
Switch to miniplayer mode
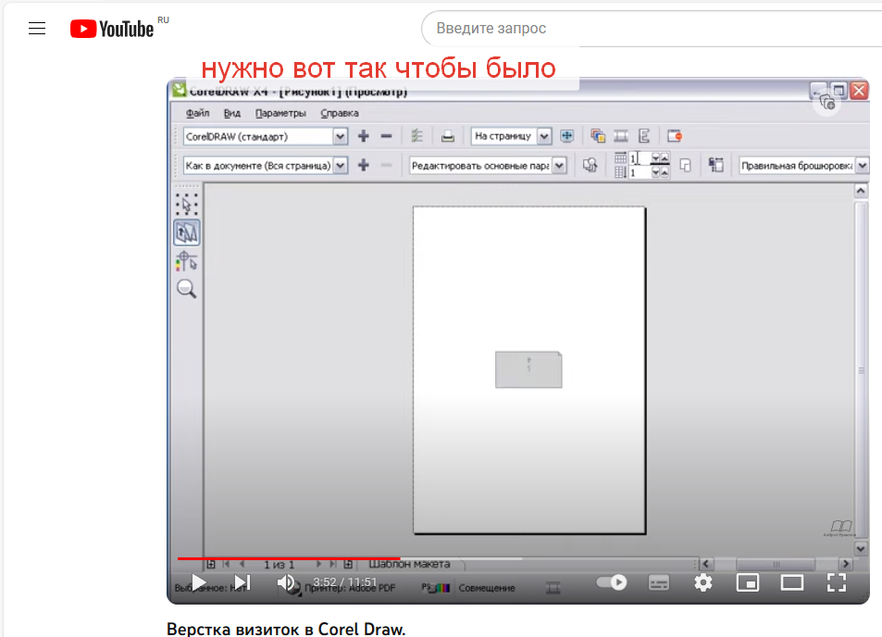click(748, 583)
